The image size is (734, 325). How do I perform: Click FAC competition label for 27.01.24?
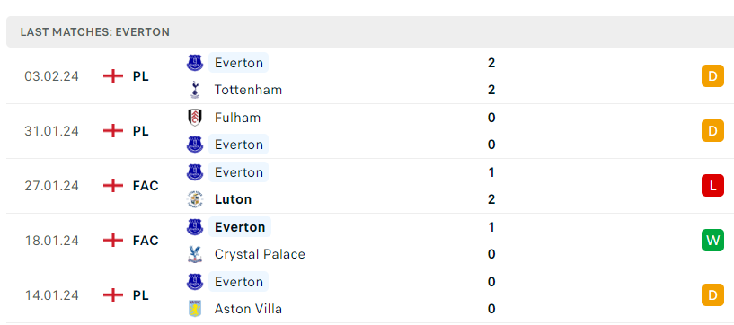click(146, 186)
